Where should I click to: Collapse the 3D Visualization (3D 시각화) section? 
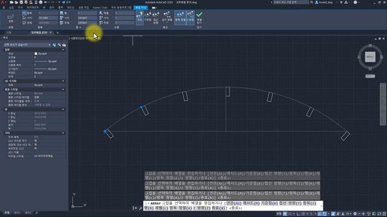coord(63,81)
